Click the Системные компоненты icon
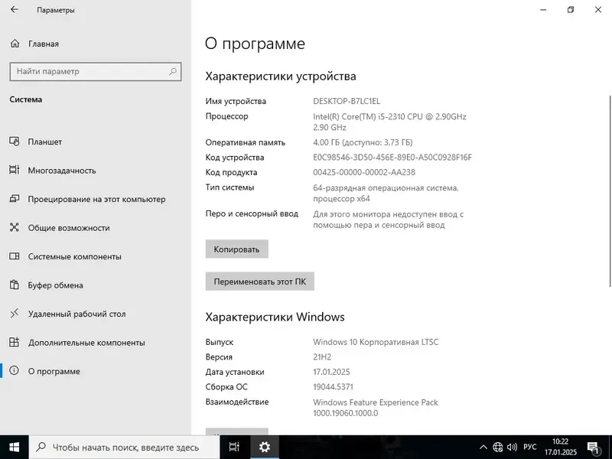 15,256
